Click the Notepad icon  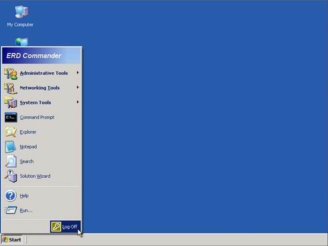point(11,147)
